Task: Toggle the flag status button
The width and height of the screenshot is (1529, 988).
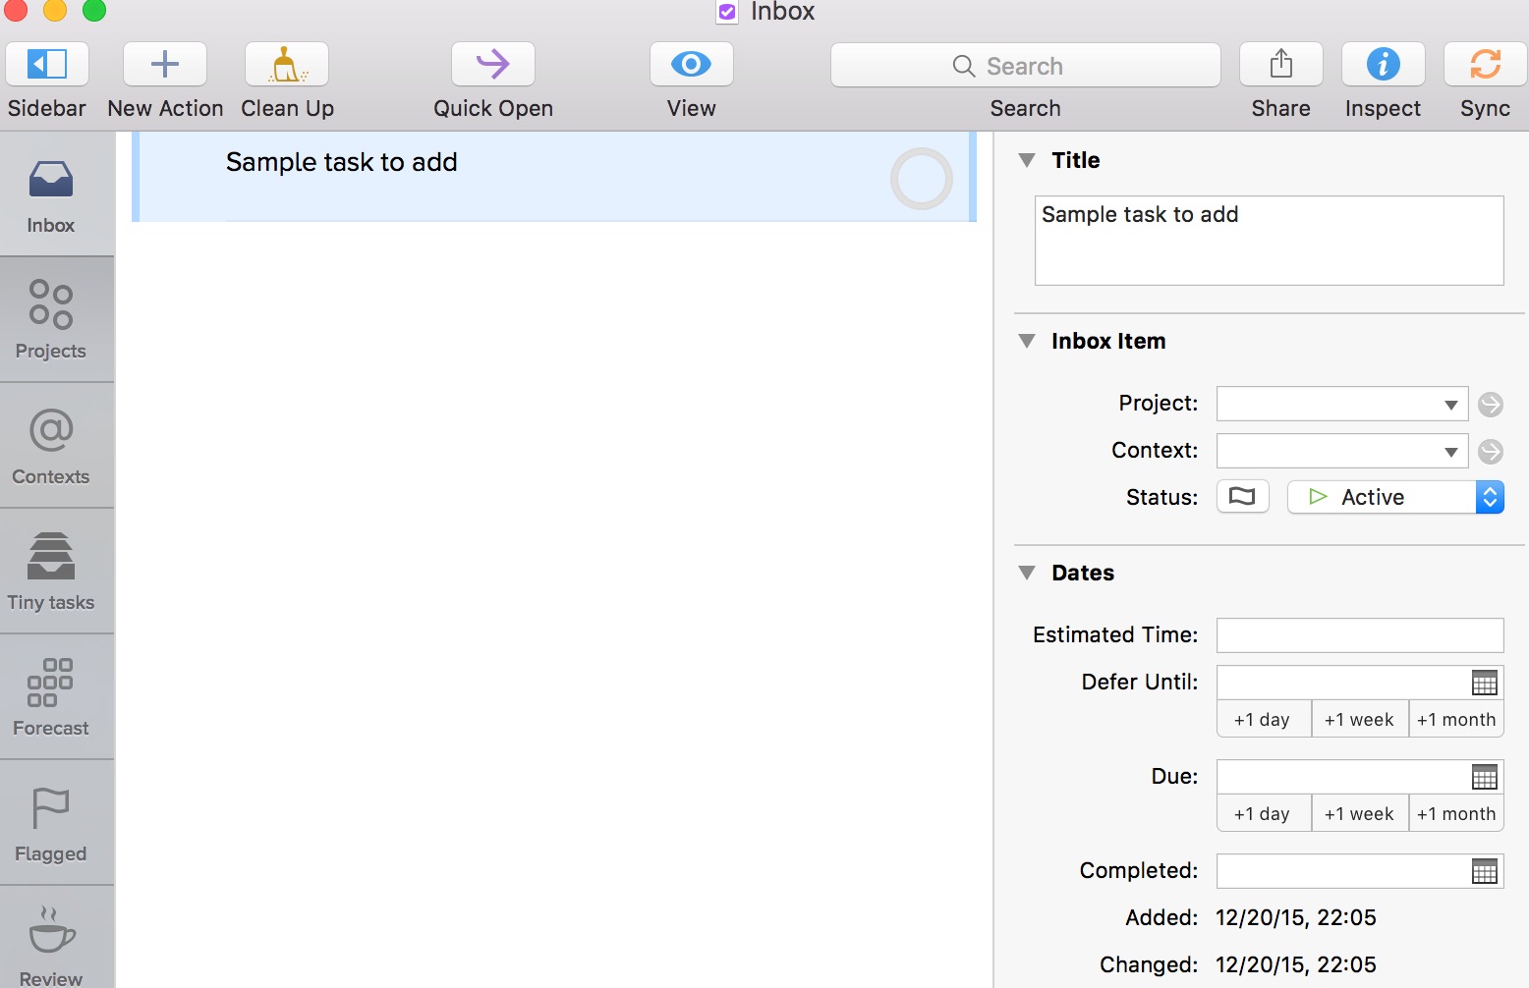Action: pos(1243,497)
